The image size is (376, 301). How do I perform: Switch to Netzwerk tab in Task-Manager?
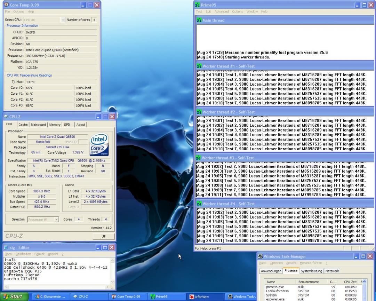tap(332, 271)
